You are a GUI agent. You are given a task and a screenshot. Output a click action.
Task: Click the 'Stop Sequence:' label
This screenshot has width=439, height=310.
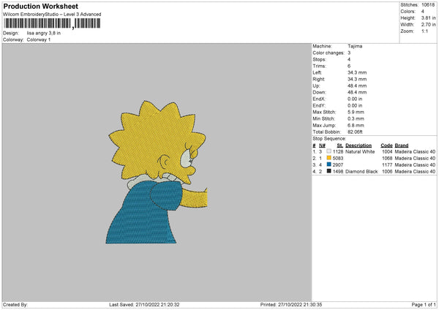[x=329, y=139]
